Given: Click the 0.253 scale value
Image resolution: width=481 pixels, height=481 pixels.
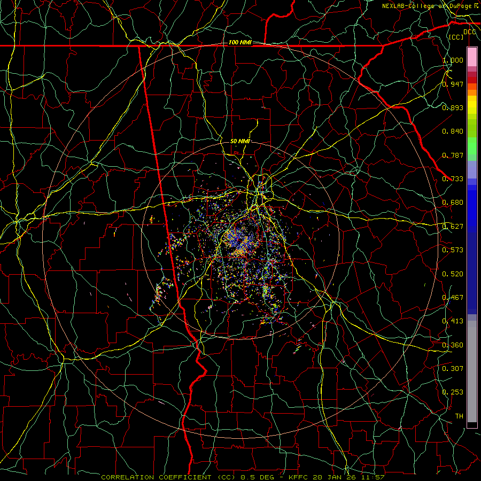Looking at the screenshot, I should [x=453, y=392].
